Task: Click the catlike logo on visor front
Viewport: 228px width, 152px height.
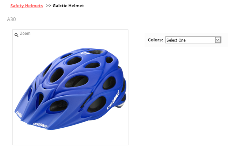Action: [x=40, y=125]
